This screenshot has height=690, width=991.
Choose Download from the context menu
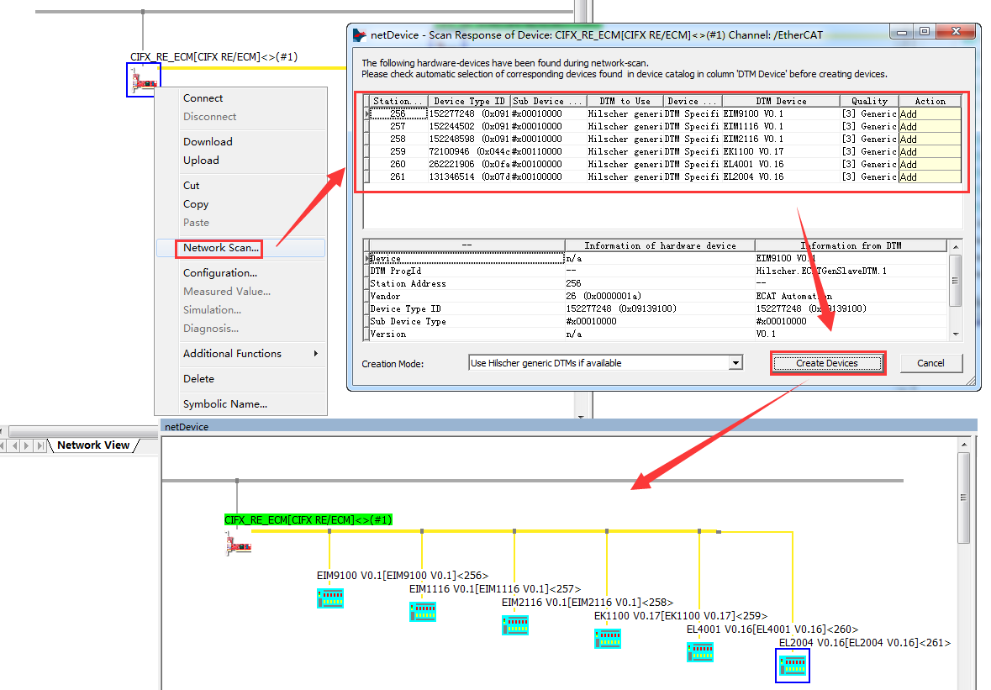pos(208,141)
